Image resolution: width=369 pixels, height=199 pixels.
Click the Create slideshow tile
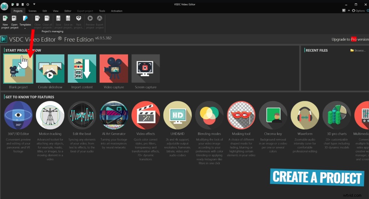click(x=50, y=69)
